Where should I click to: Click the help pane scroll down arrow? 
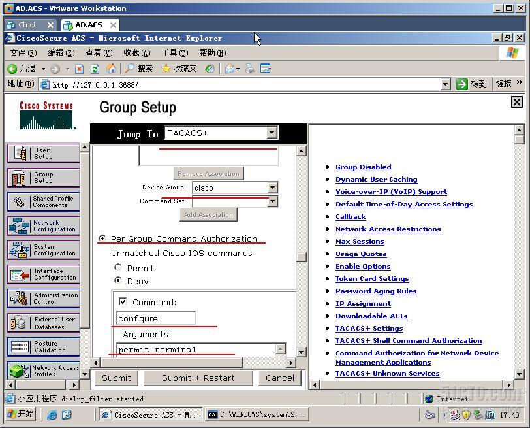[519, 374]
